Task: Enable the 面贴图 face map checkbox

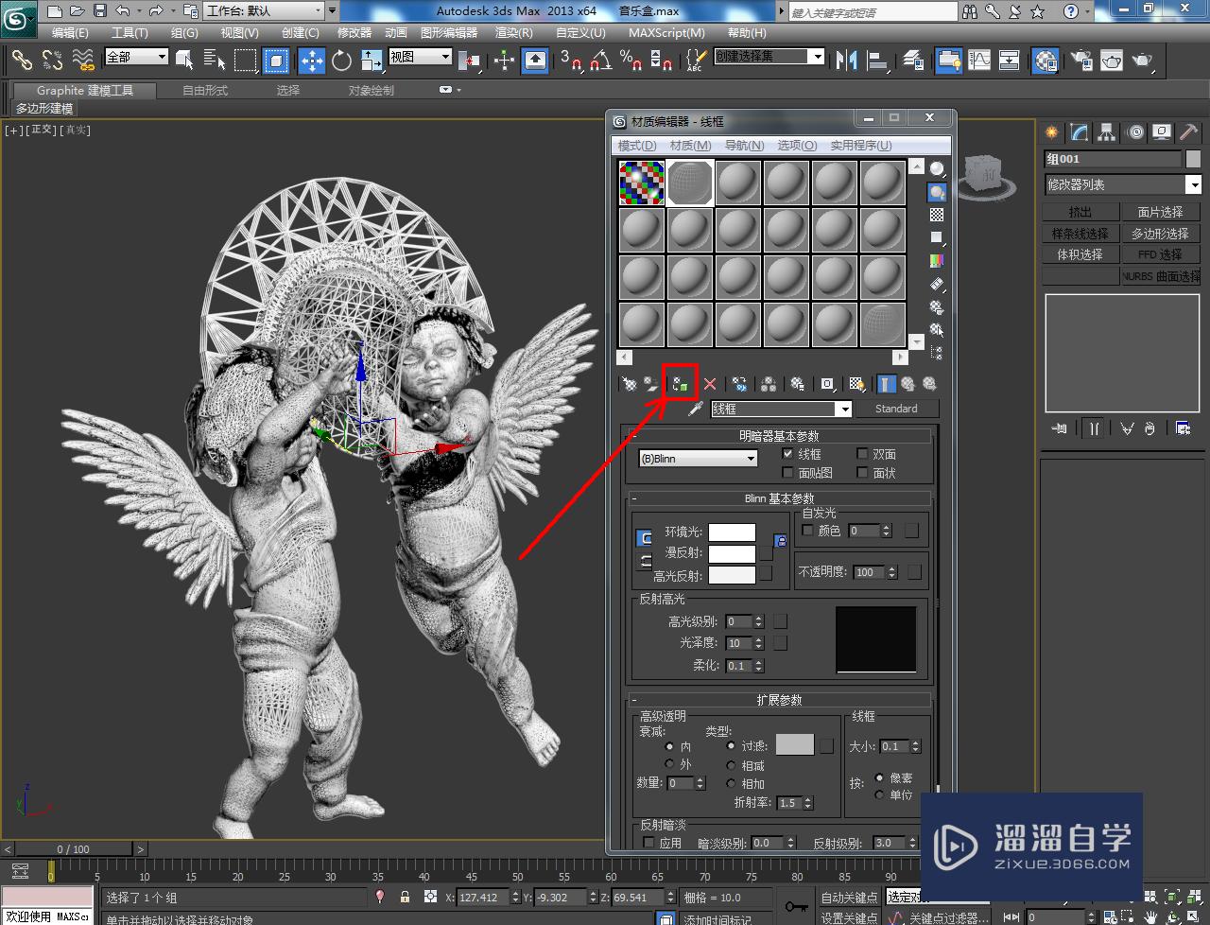Action: (788, 473)
